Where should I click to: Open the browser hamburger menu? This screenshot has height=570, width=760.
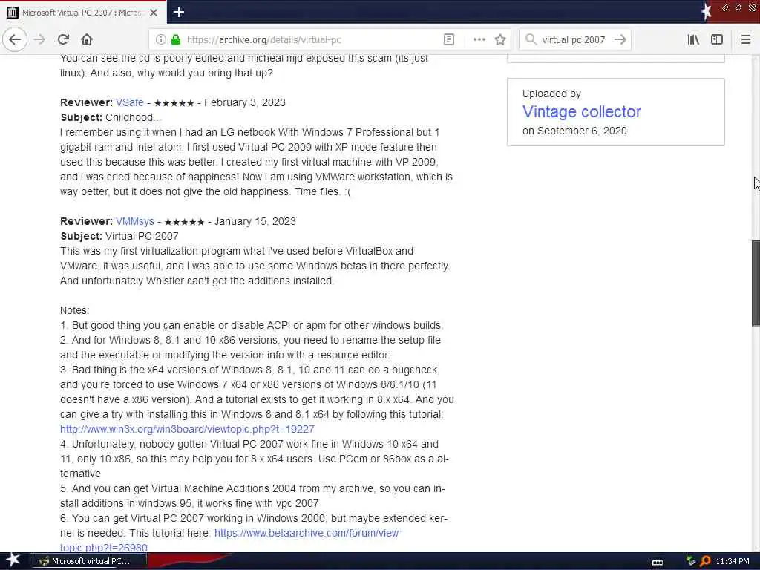click(x=745, y=40)
